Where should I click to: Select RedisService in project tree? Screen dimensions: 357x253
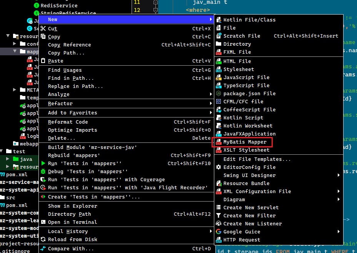point(59,5)
